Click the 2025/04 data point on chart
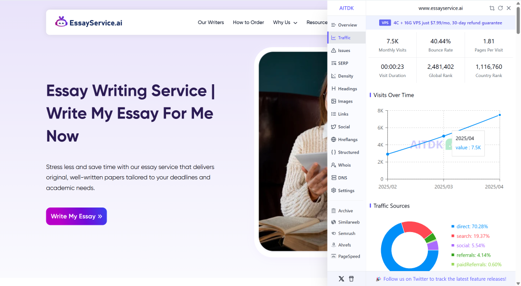 pos(500,115)
